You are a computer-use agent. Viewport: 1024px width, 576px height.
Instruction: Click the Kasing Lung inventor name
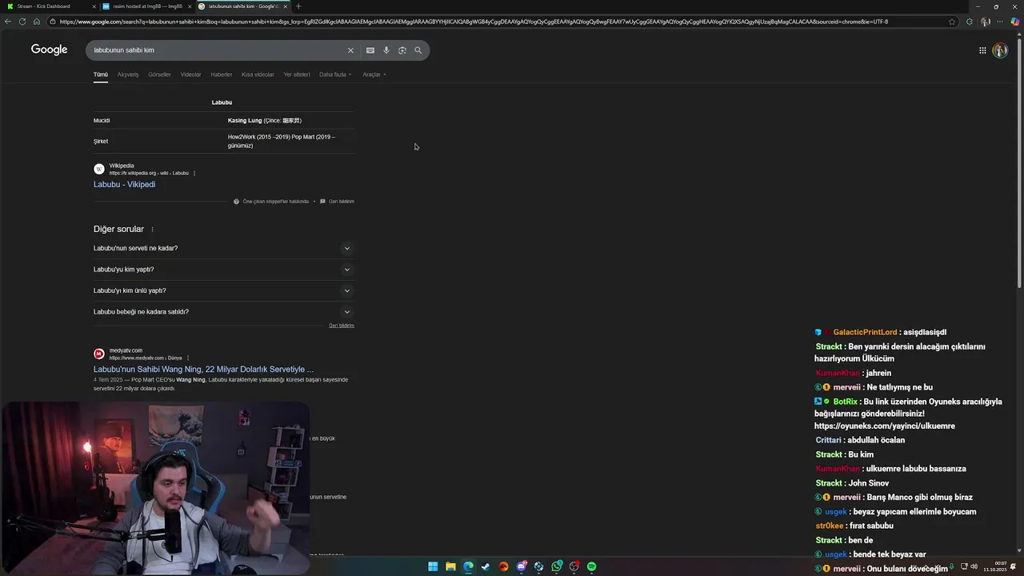click(x=245, y=121)
